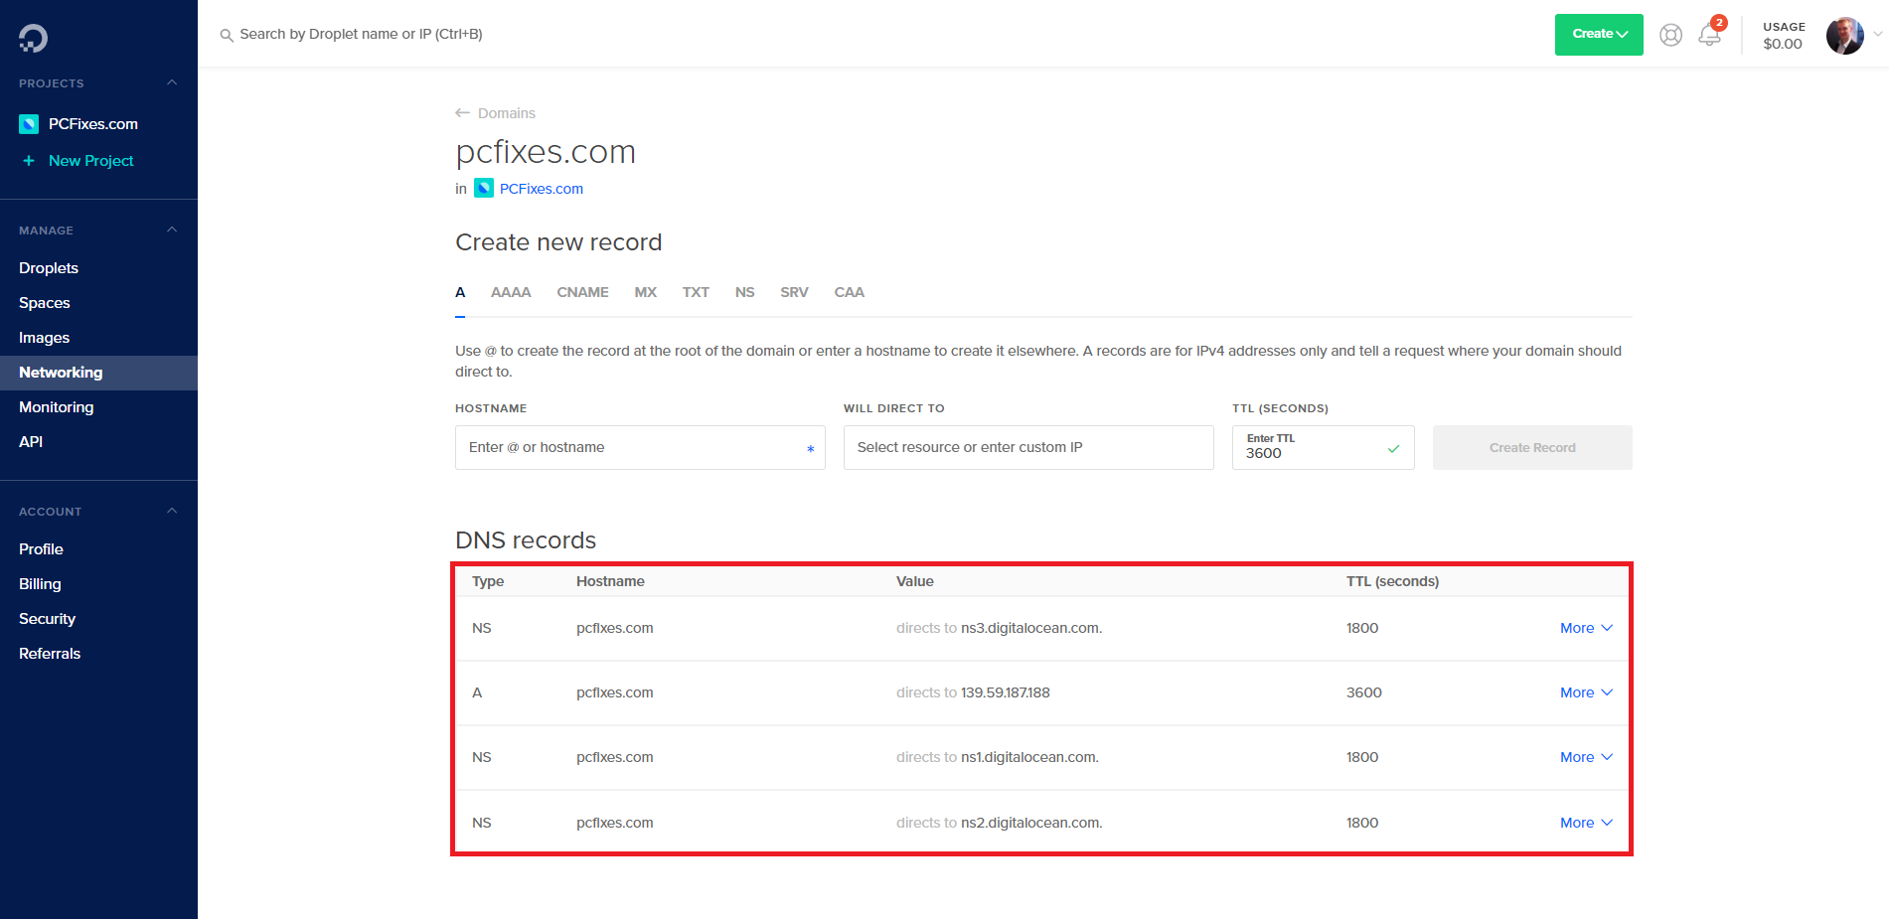Screen dimensions: 1889x919
Task: Expand the arrow next to user avatar
Action: click(1877, 35)
